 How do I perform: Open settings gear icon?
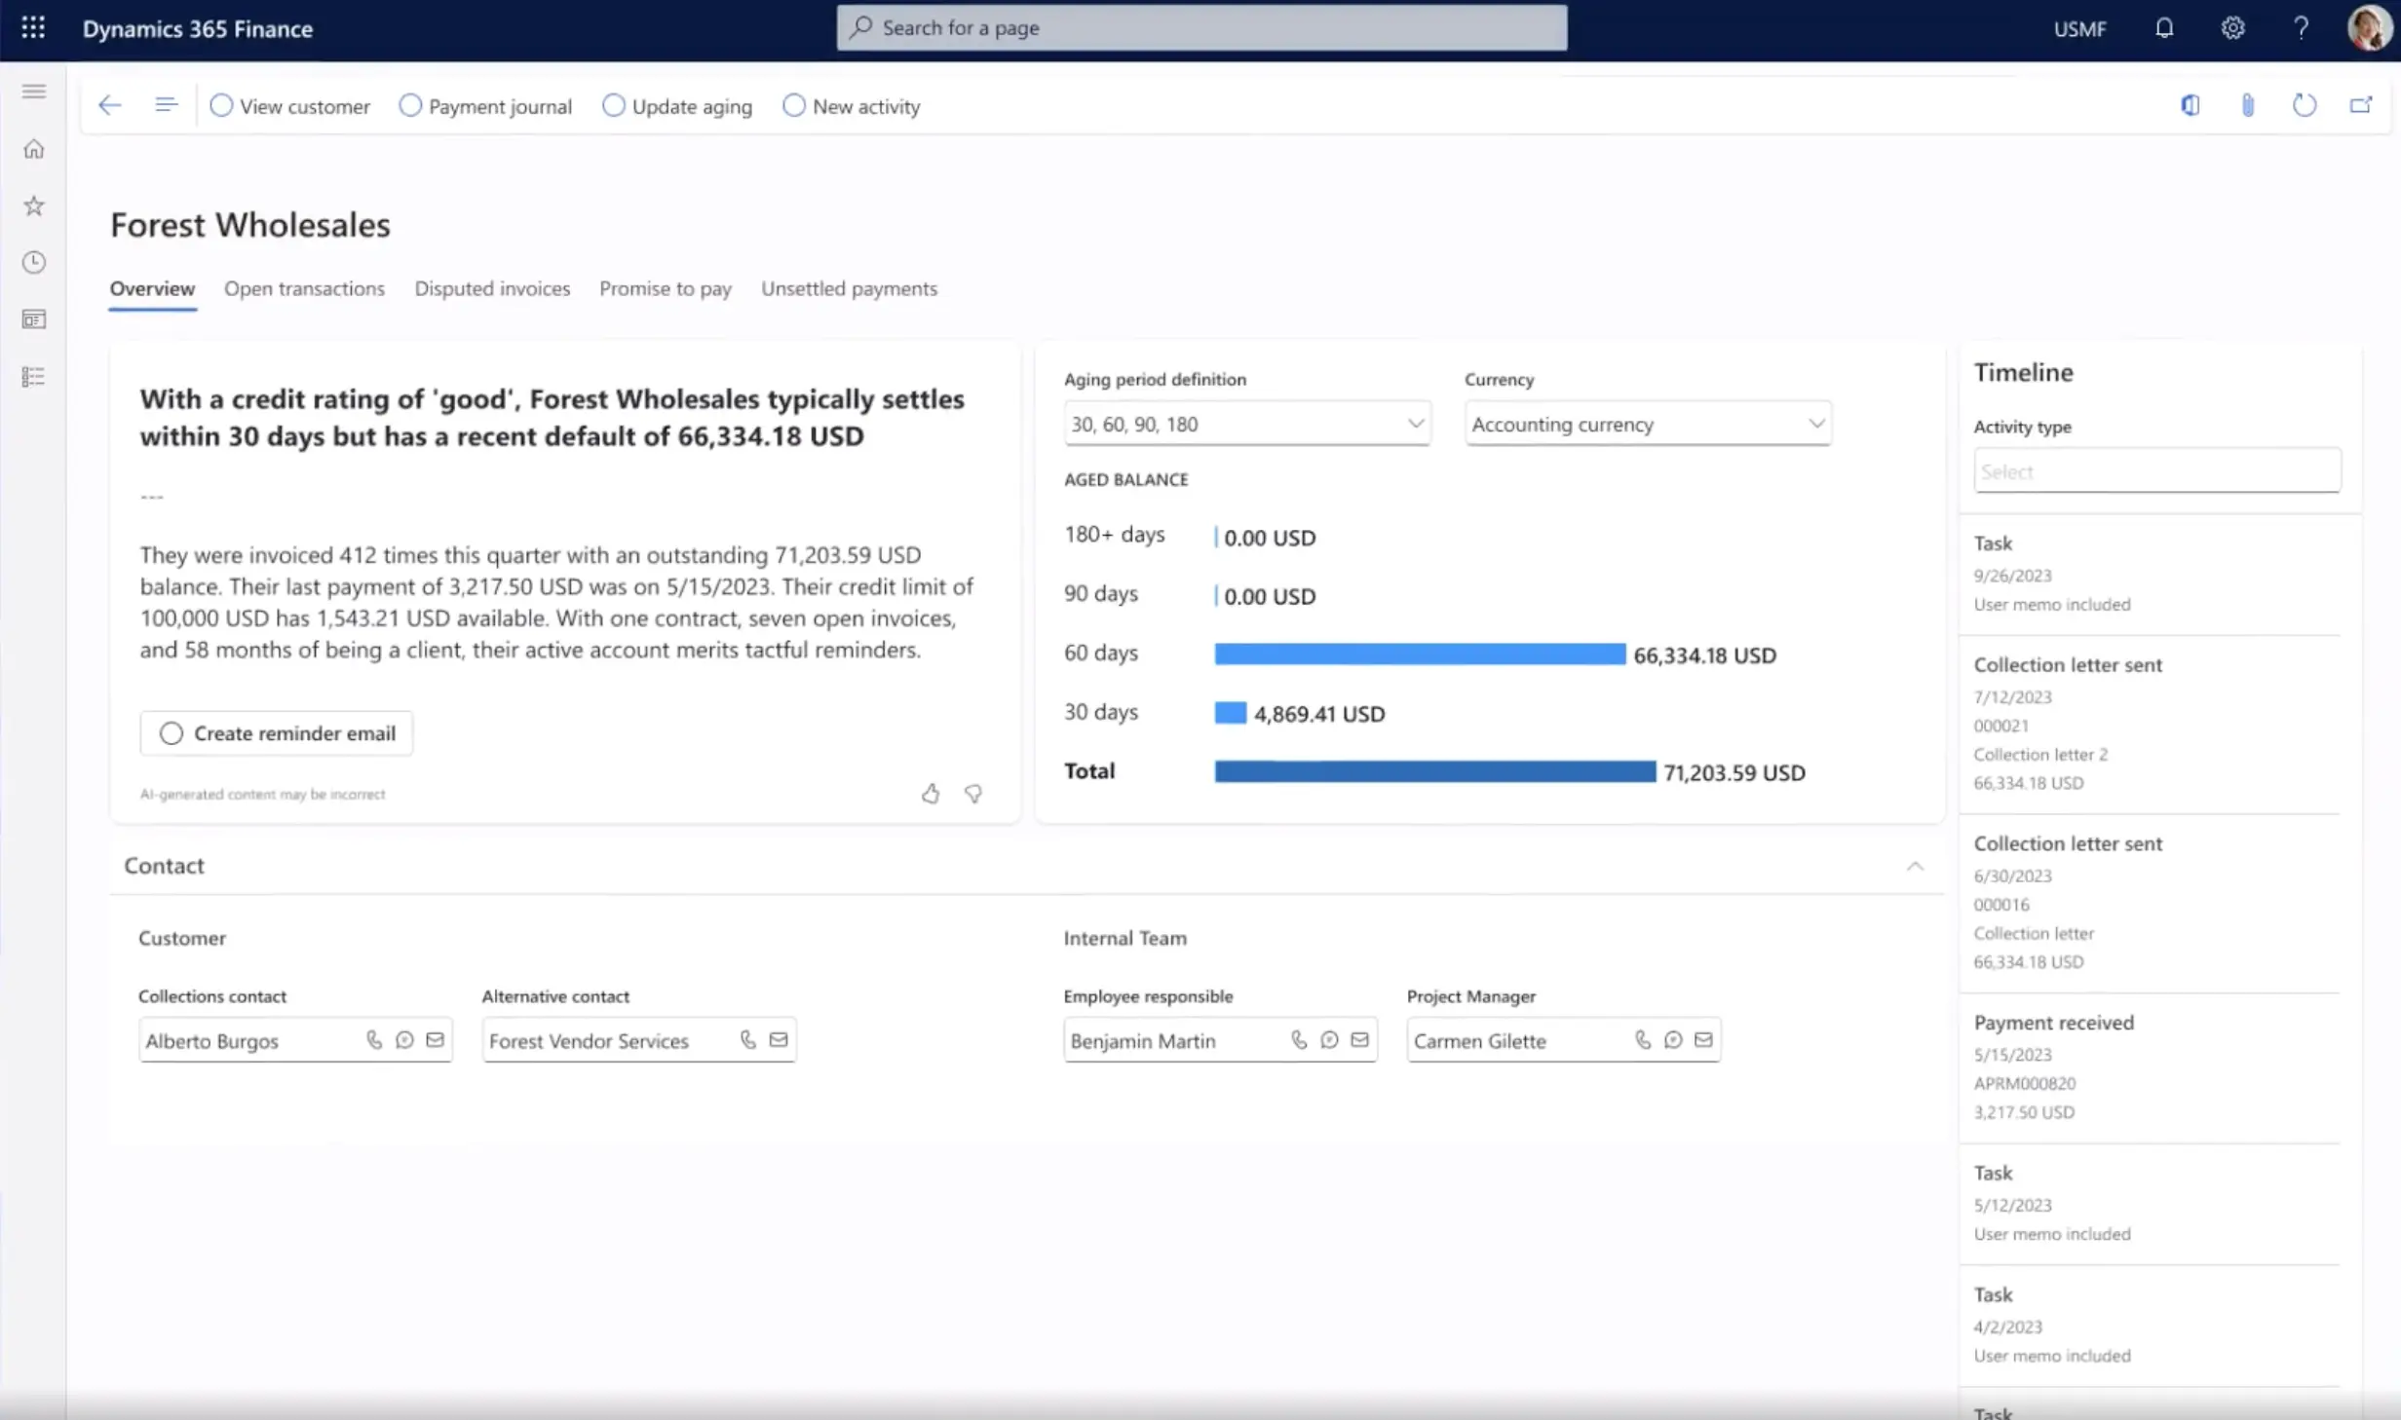pyautogui.click(x=2232, y=27)
